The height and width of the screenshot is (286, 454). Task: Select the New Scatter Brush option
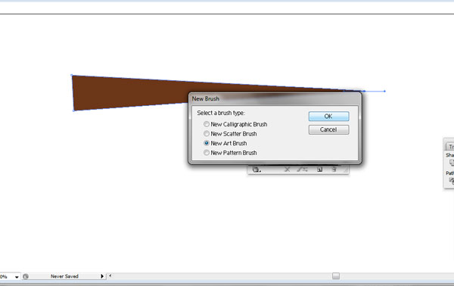[x=206, y=134]
